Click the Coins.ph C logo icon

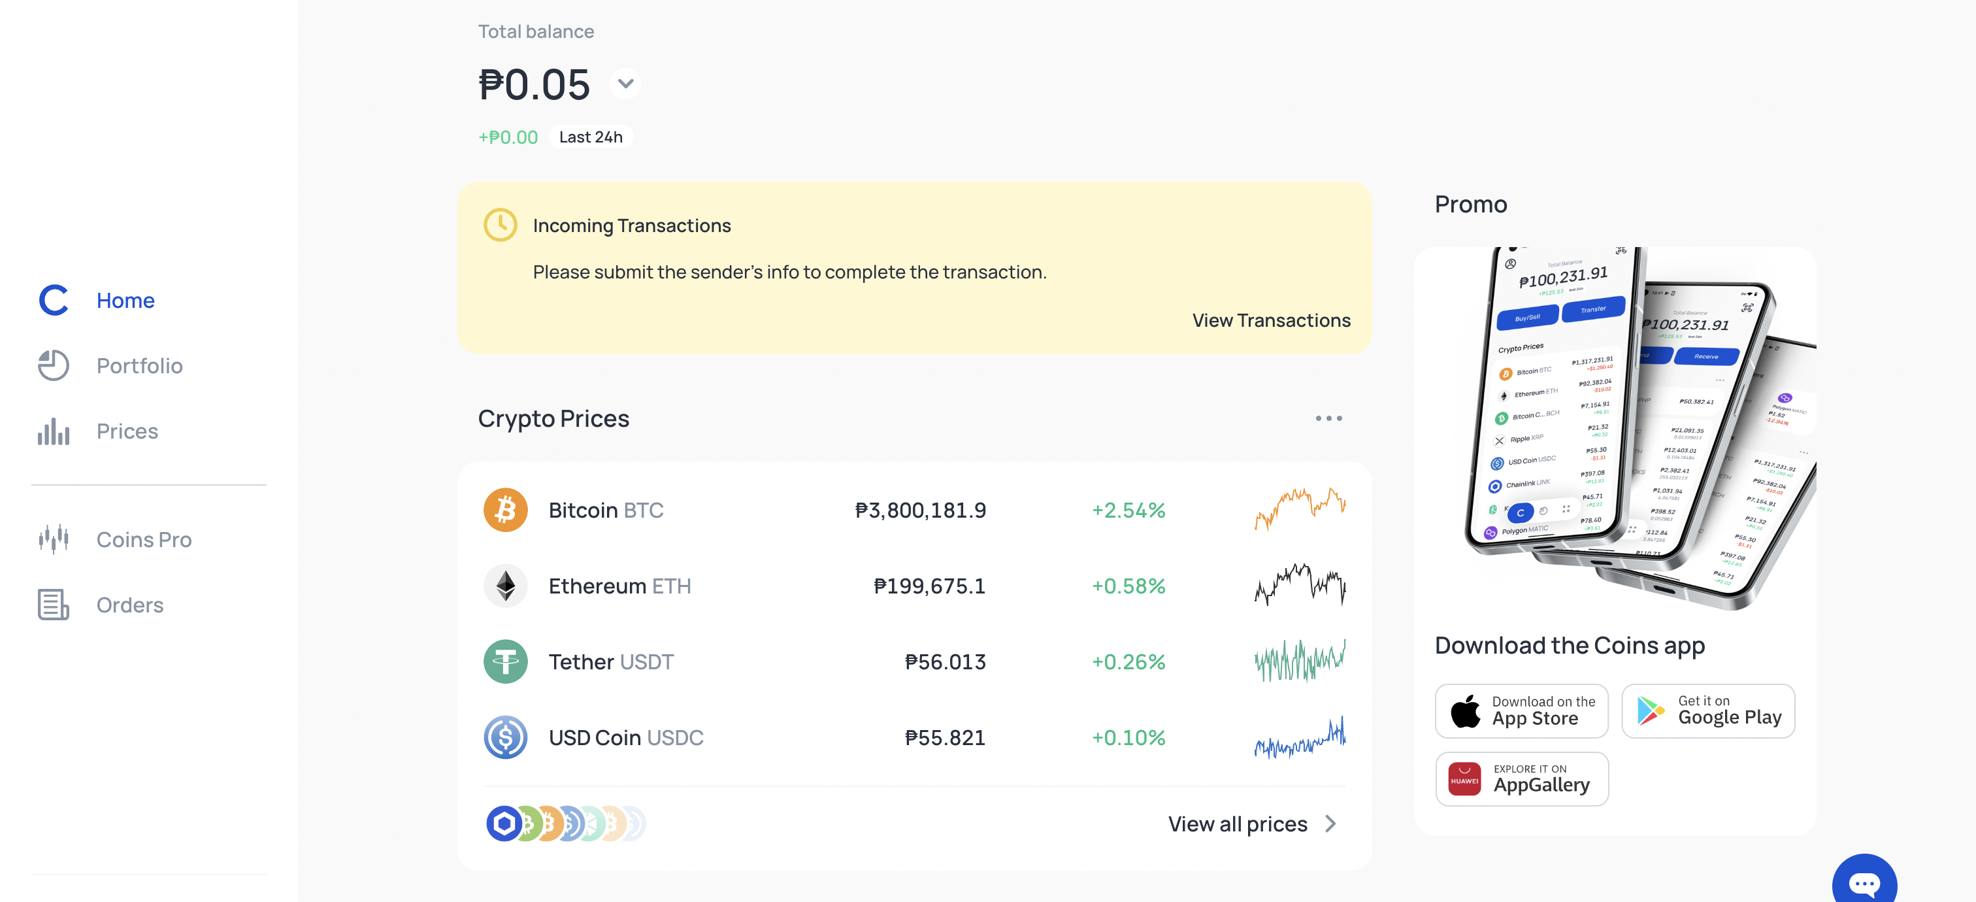[54, 300]
